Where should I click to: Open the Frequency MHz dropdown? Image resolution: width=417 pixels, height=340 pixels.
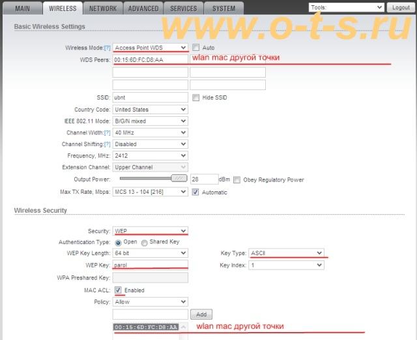coord(151,155)
